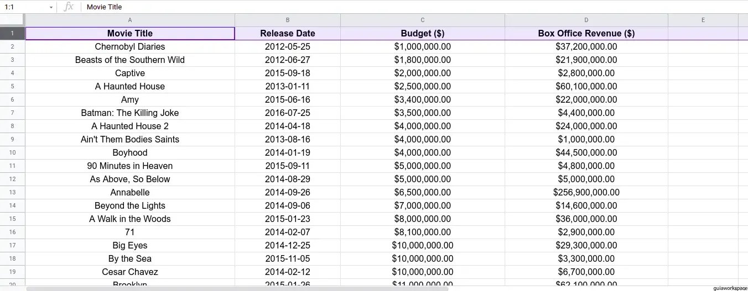Image resolution: width=748 pixels, height=291 pixels.
Task: Select the cell with title 71
Action: tap(130, 232)
